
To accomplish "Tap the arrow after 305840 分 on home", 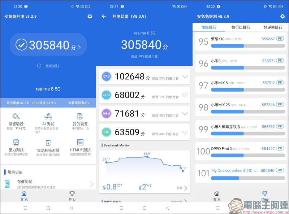I will click(79, 47).
